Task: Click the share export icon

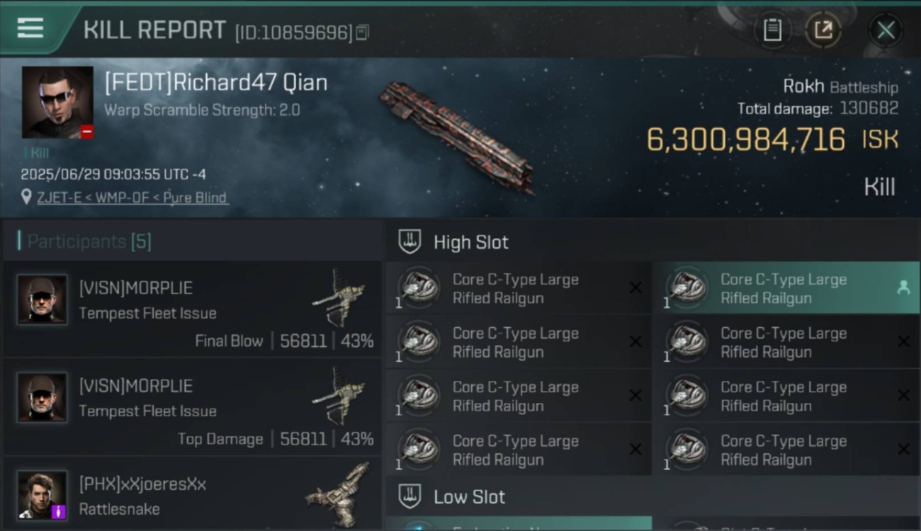Action: [823, 30]
